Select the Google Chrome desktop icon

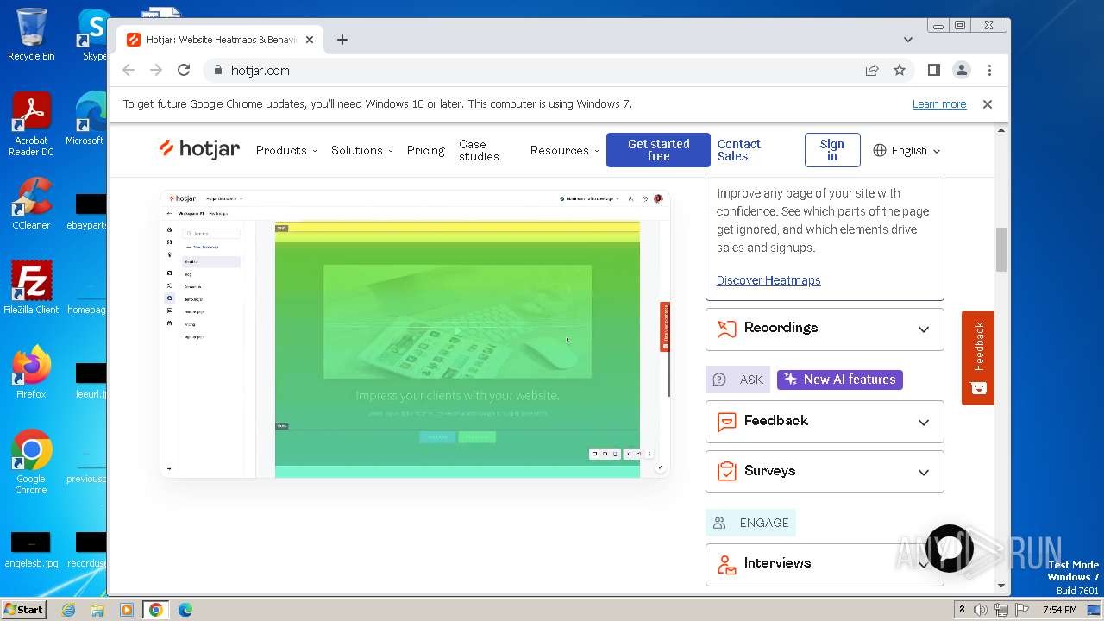point(31,461)
